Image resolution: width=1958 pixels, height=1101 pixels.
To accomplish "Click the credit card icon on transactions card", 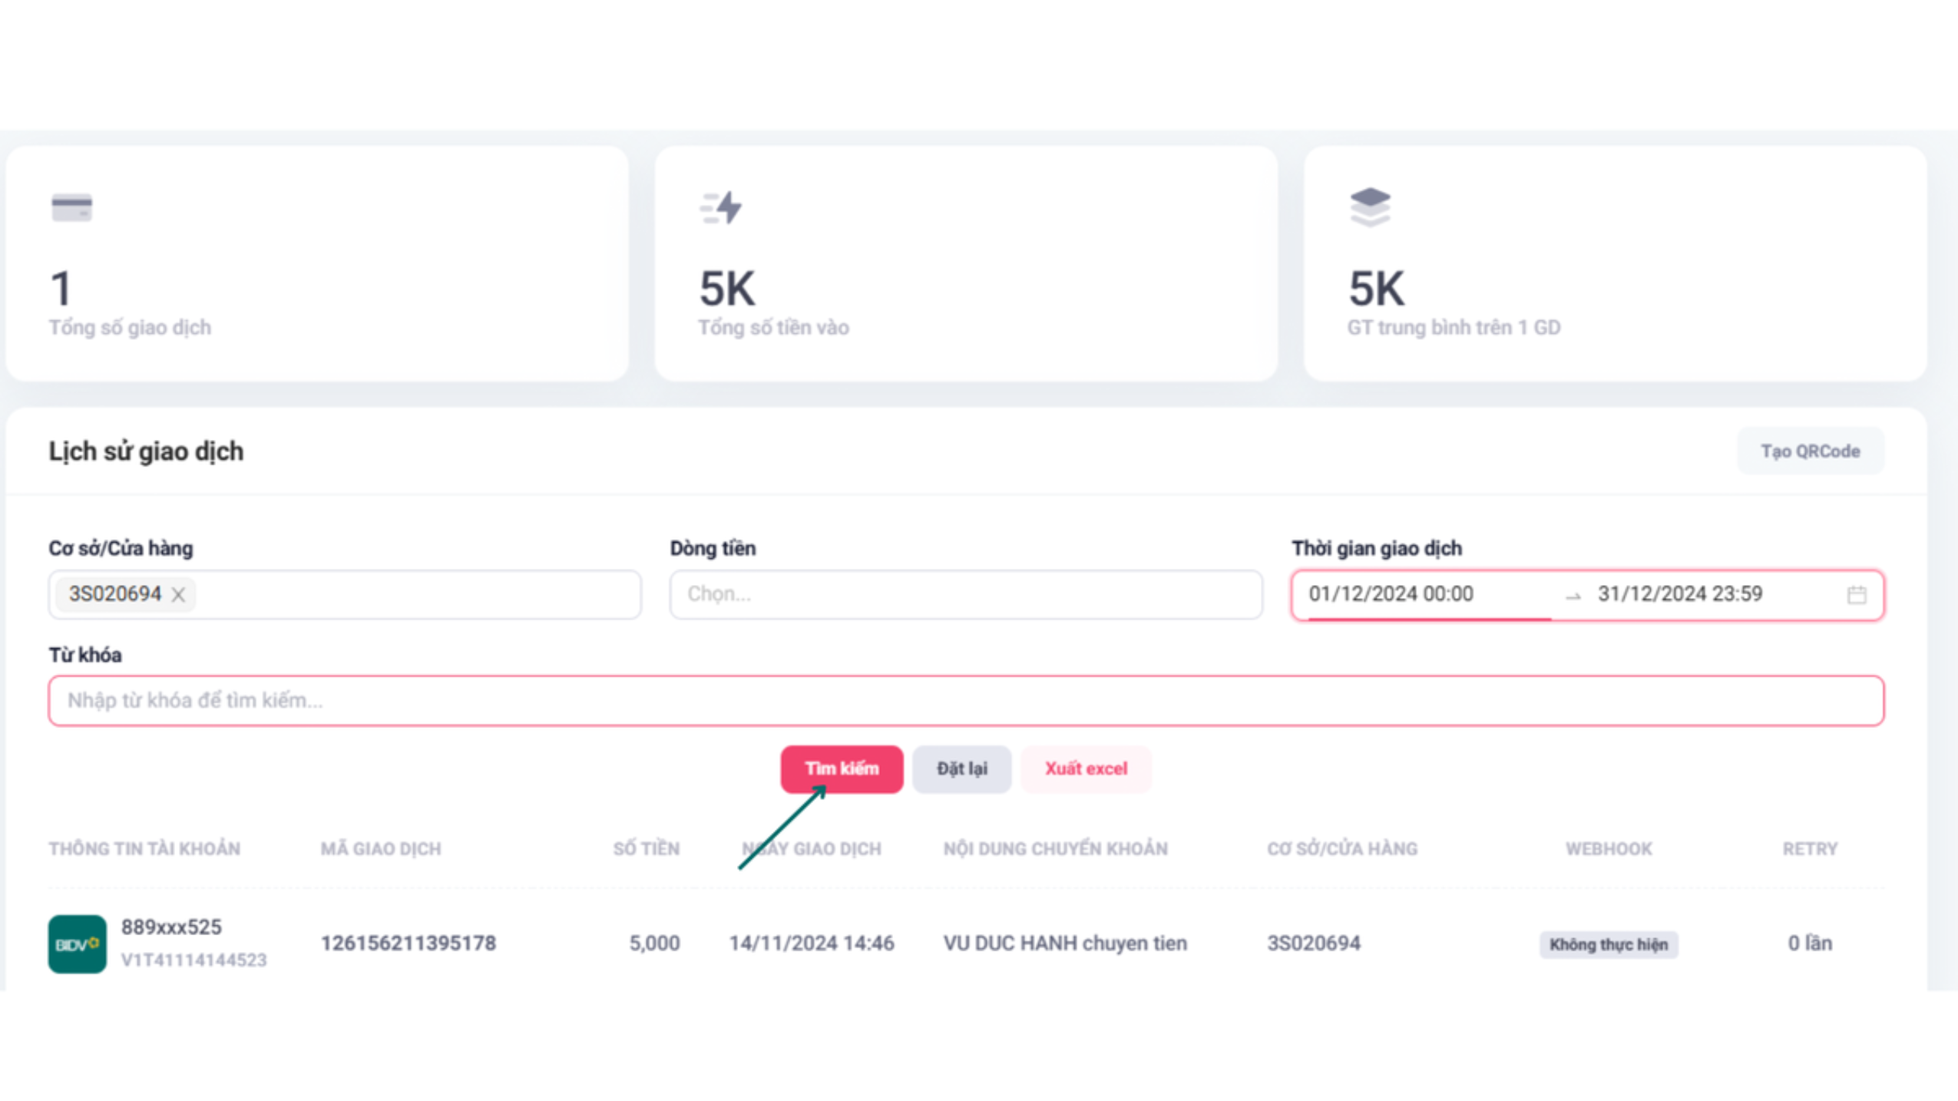I will [71, 208].
